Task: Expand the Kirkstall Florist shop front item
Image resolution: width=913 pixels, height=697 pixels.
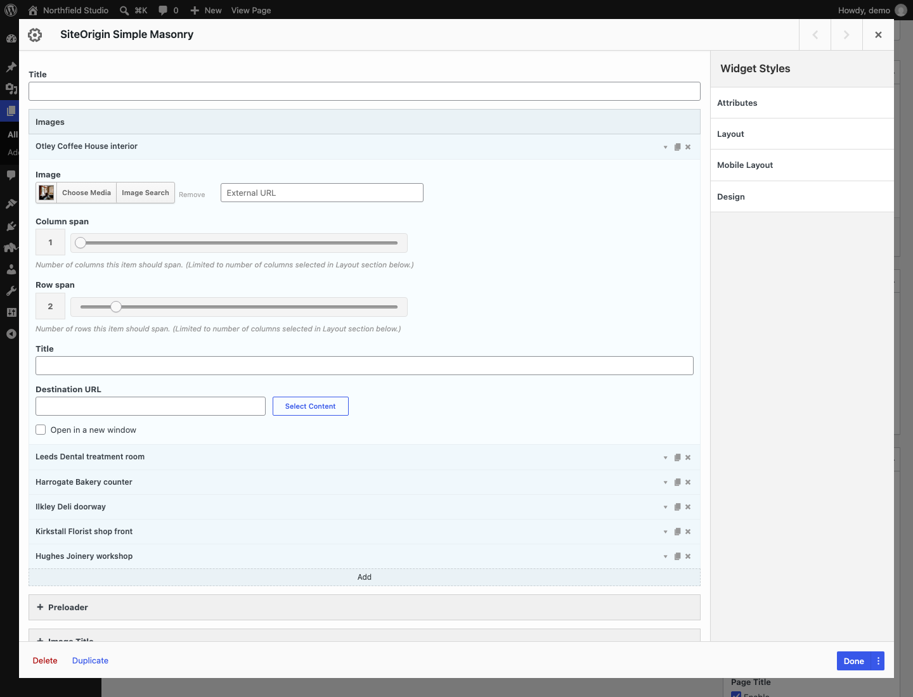Action: (x=665, y=532)
